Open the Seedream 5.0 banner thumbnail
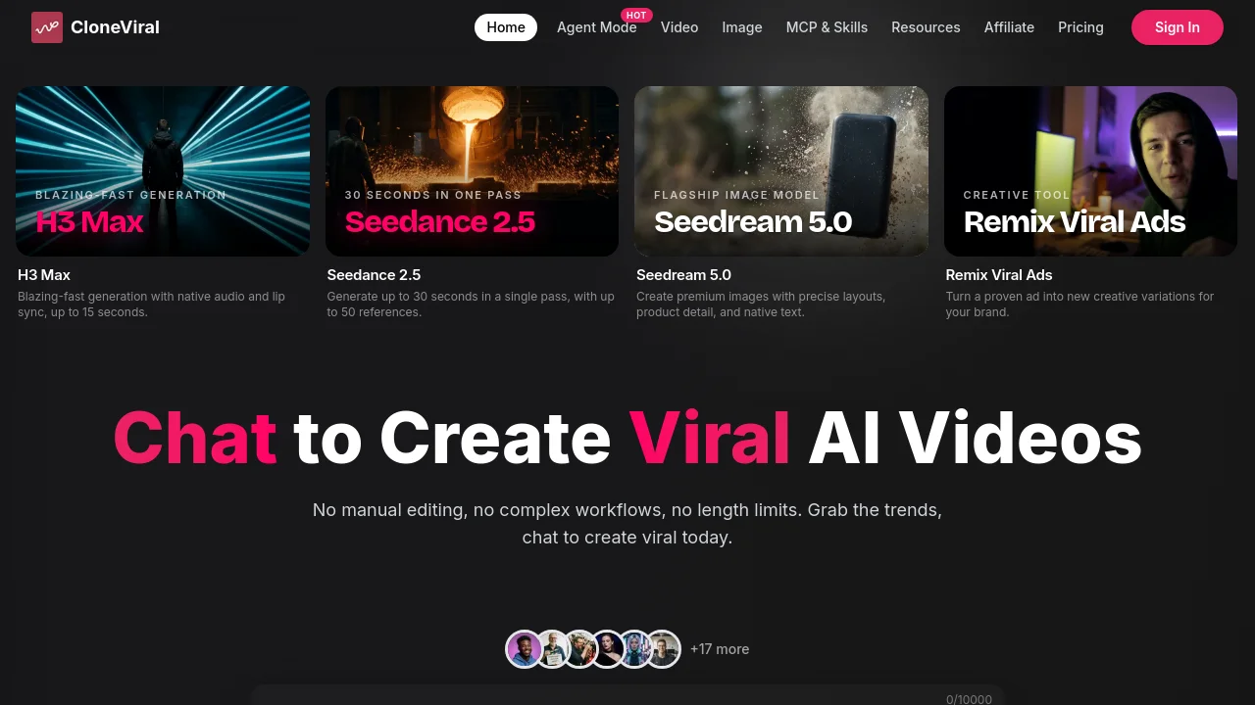Screen dimensions: 1255x705 [781, 171]
